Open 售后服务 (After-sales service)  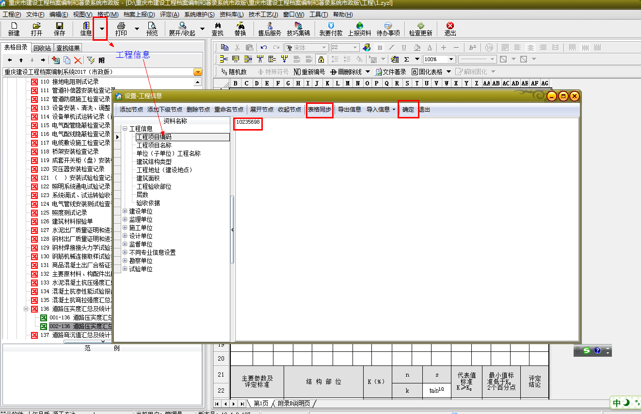pyautogui.click(x=269, y=29)
